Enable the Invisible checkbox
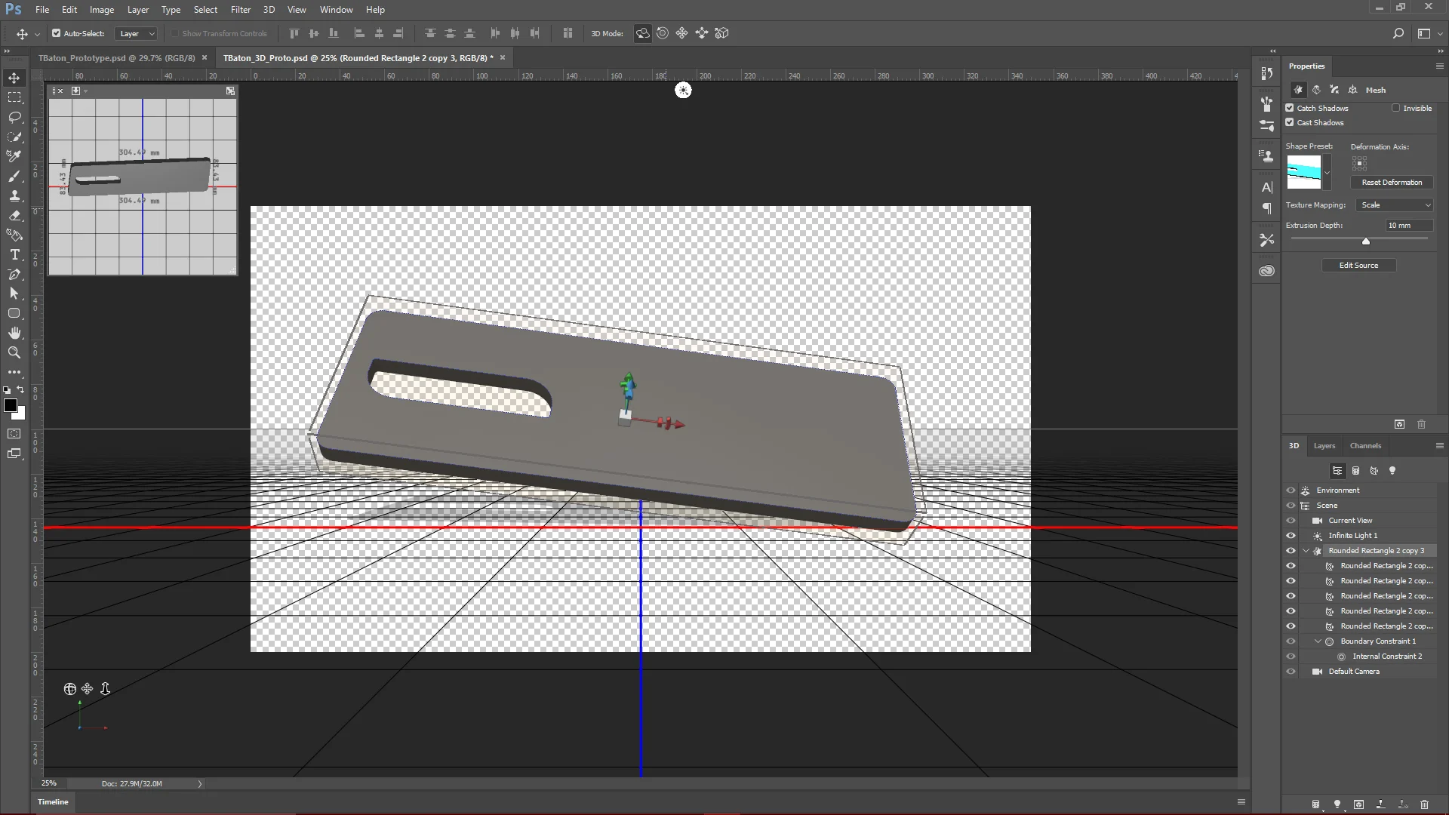Screen dimensions: 1449x815 coord(1396,108)
